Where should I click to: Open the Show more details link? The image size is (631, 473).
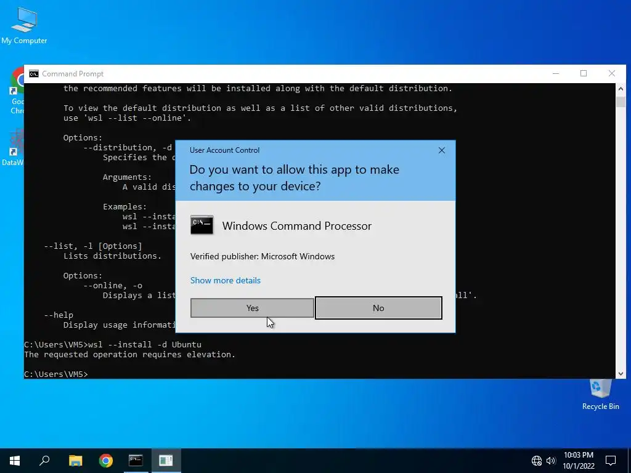(226, 280)
